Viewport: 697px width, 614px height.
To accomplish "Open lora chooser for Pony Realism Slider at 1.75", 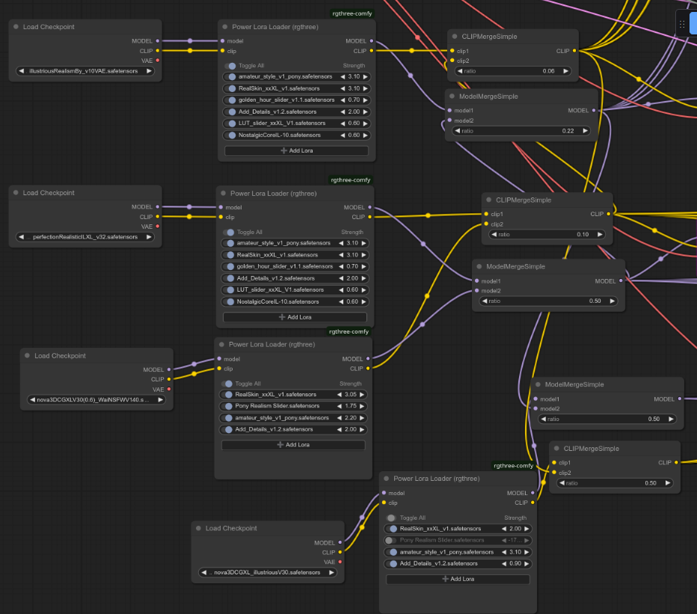I will tap(277, 406).
